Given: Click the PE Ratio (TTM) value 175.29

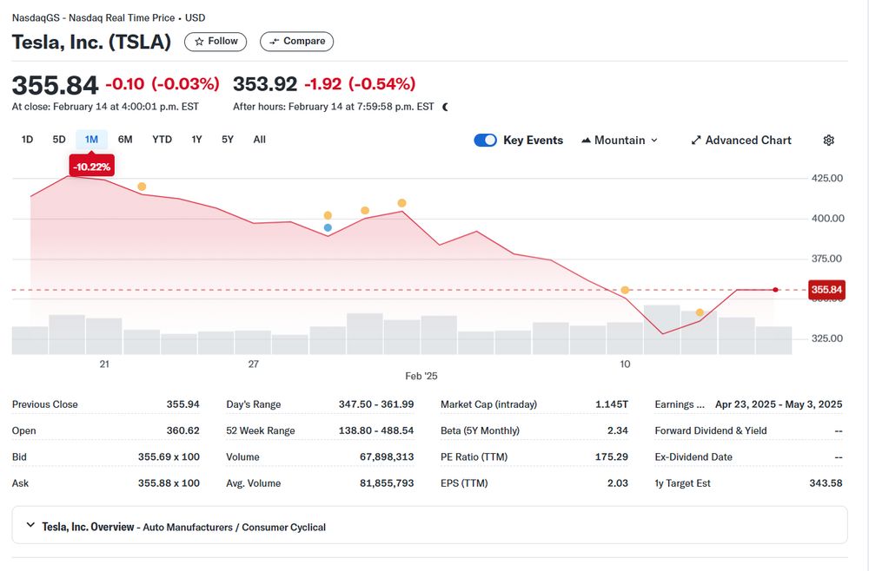Looking at the screenshot, I should 612,457.
